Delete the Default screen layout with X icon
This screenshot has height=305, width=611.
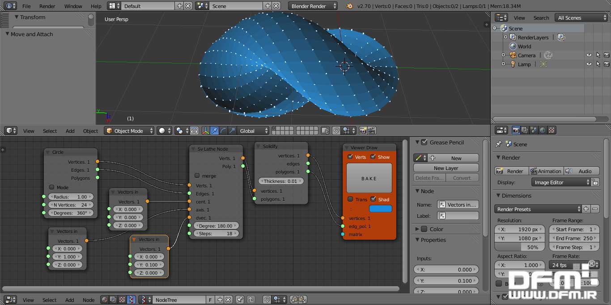click(x=188, y=6)
